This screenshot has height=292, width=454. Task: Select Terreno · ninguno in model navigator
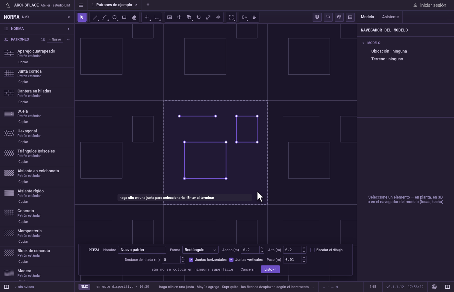(x=387, y=59)
